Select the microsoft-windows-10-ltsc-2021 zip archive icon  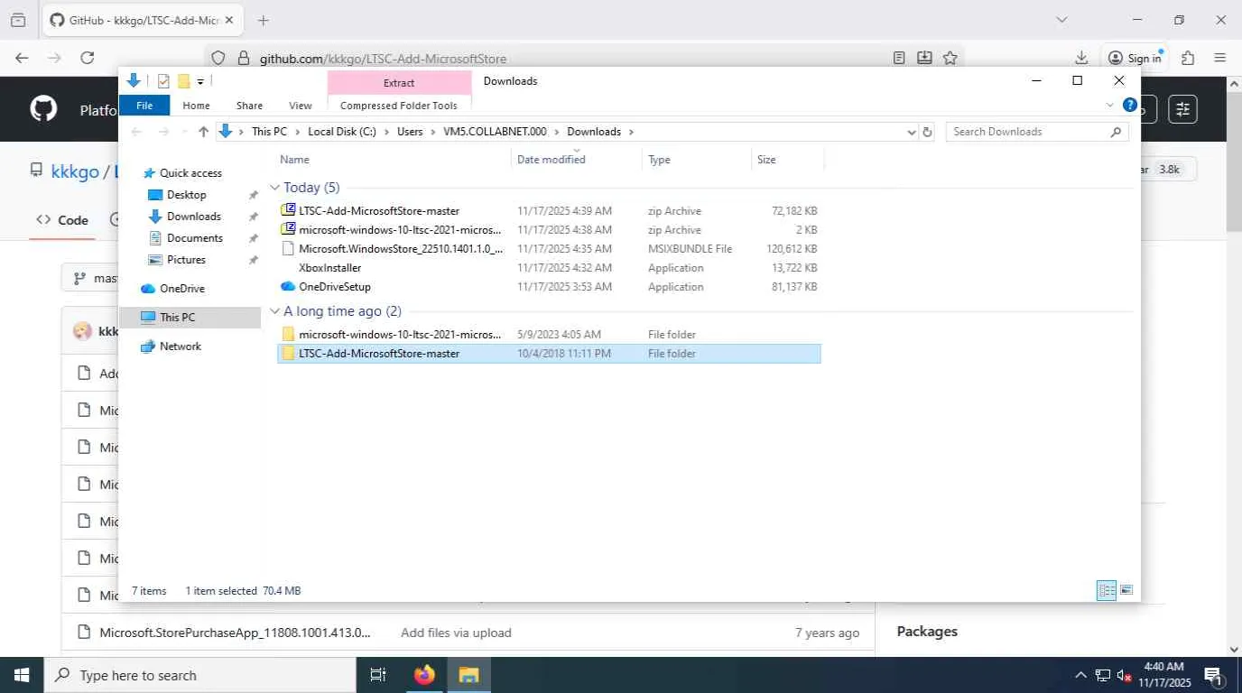(288, 229)
